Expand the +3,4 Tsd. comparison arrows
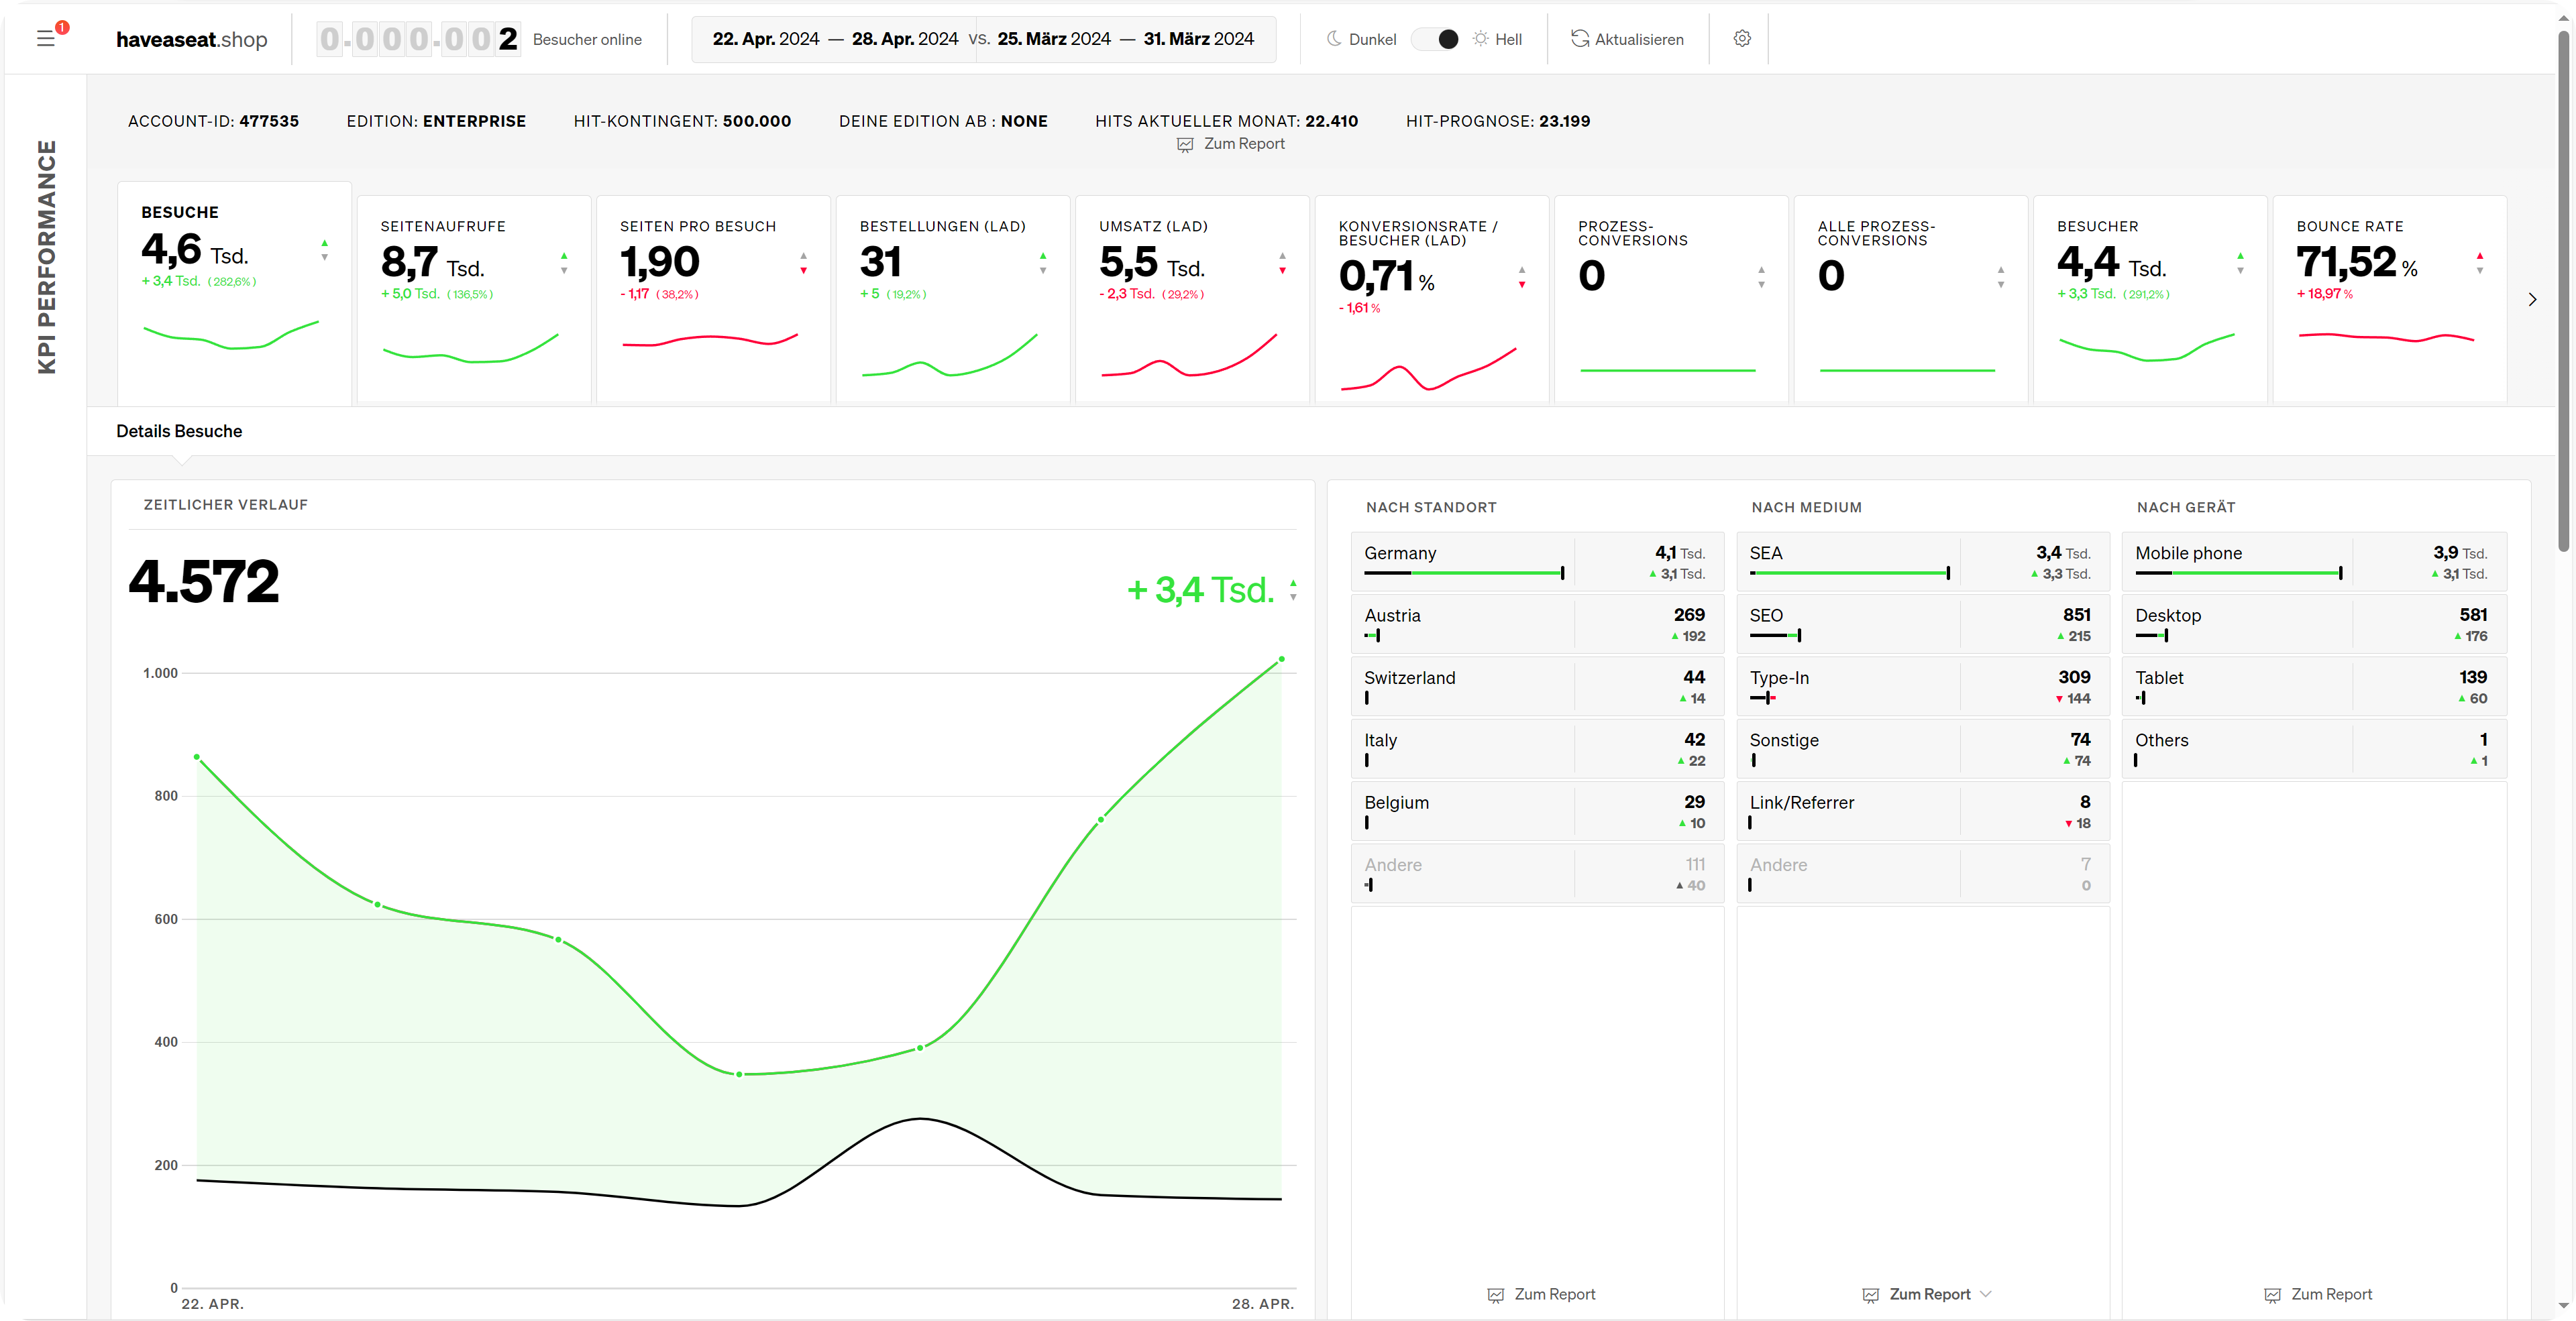 click(1293, 589)
